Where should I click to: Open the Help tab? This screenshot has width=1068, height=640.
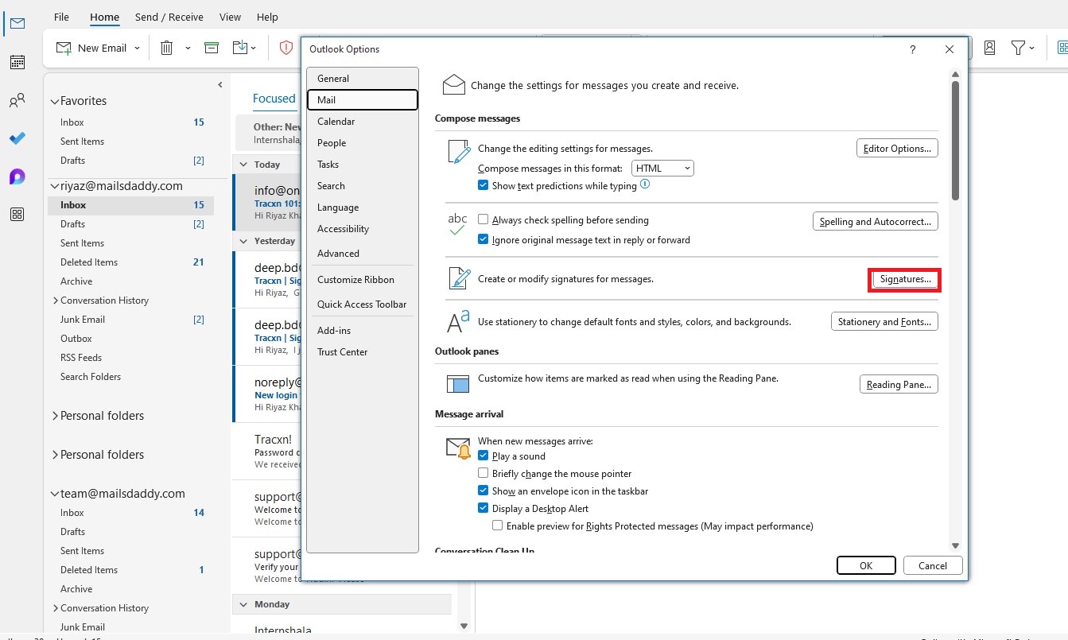[x=267, y=17]
